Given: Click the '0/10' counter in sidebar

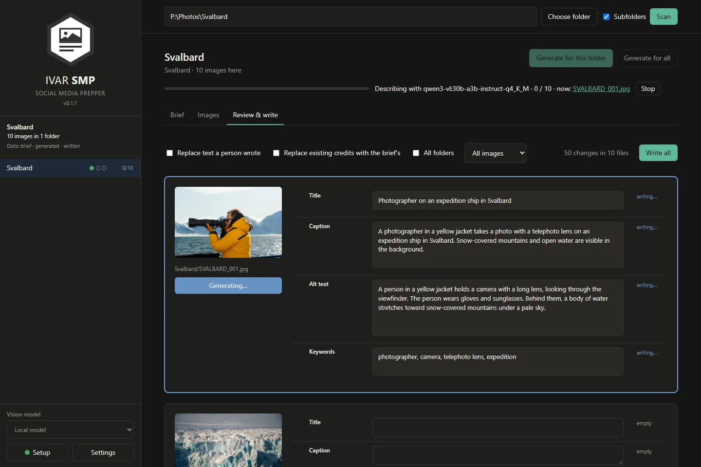Looking at the screenshot, I should click(128, 168).
